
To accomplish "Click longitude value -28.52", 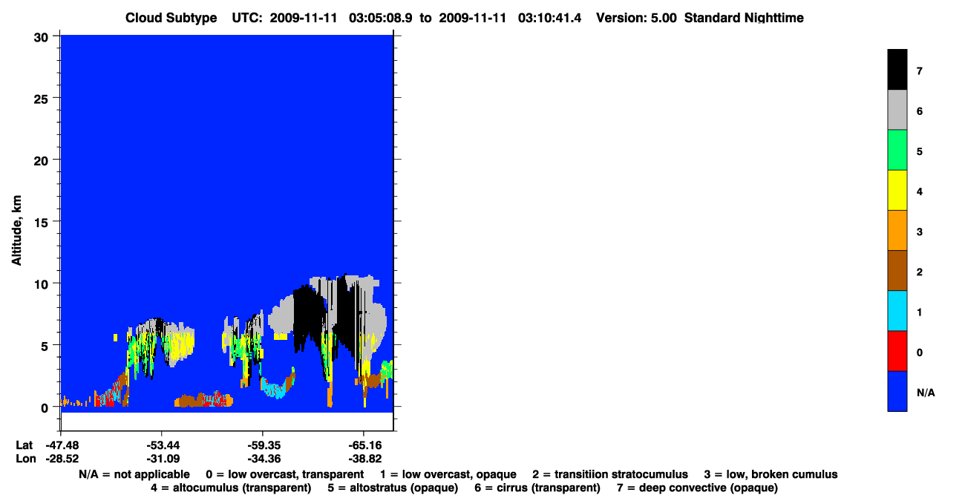I will click(61, 459).
